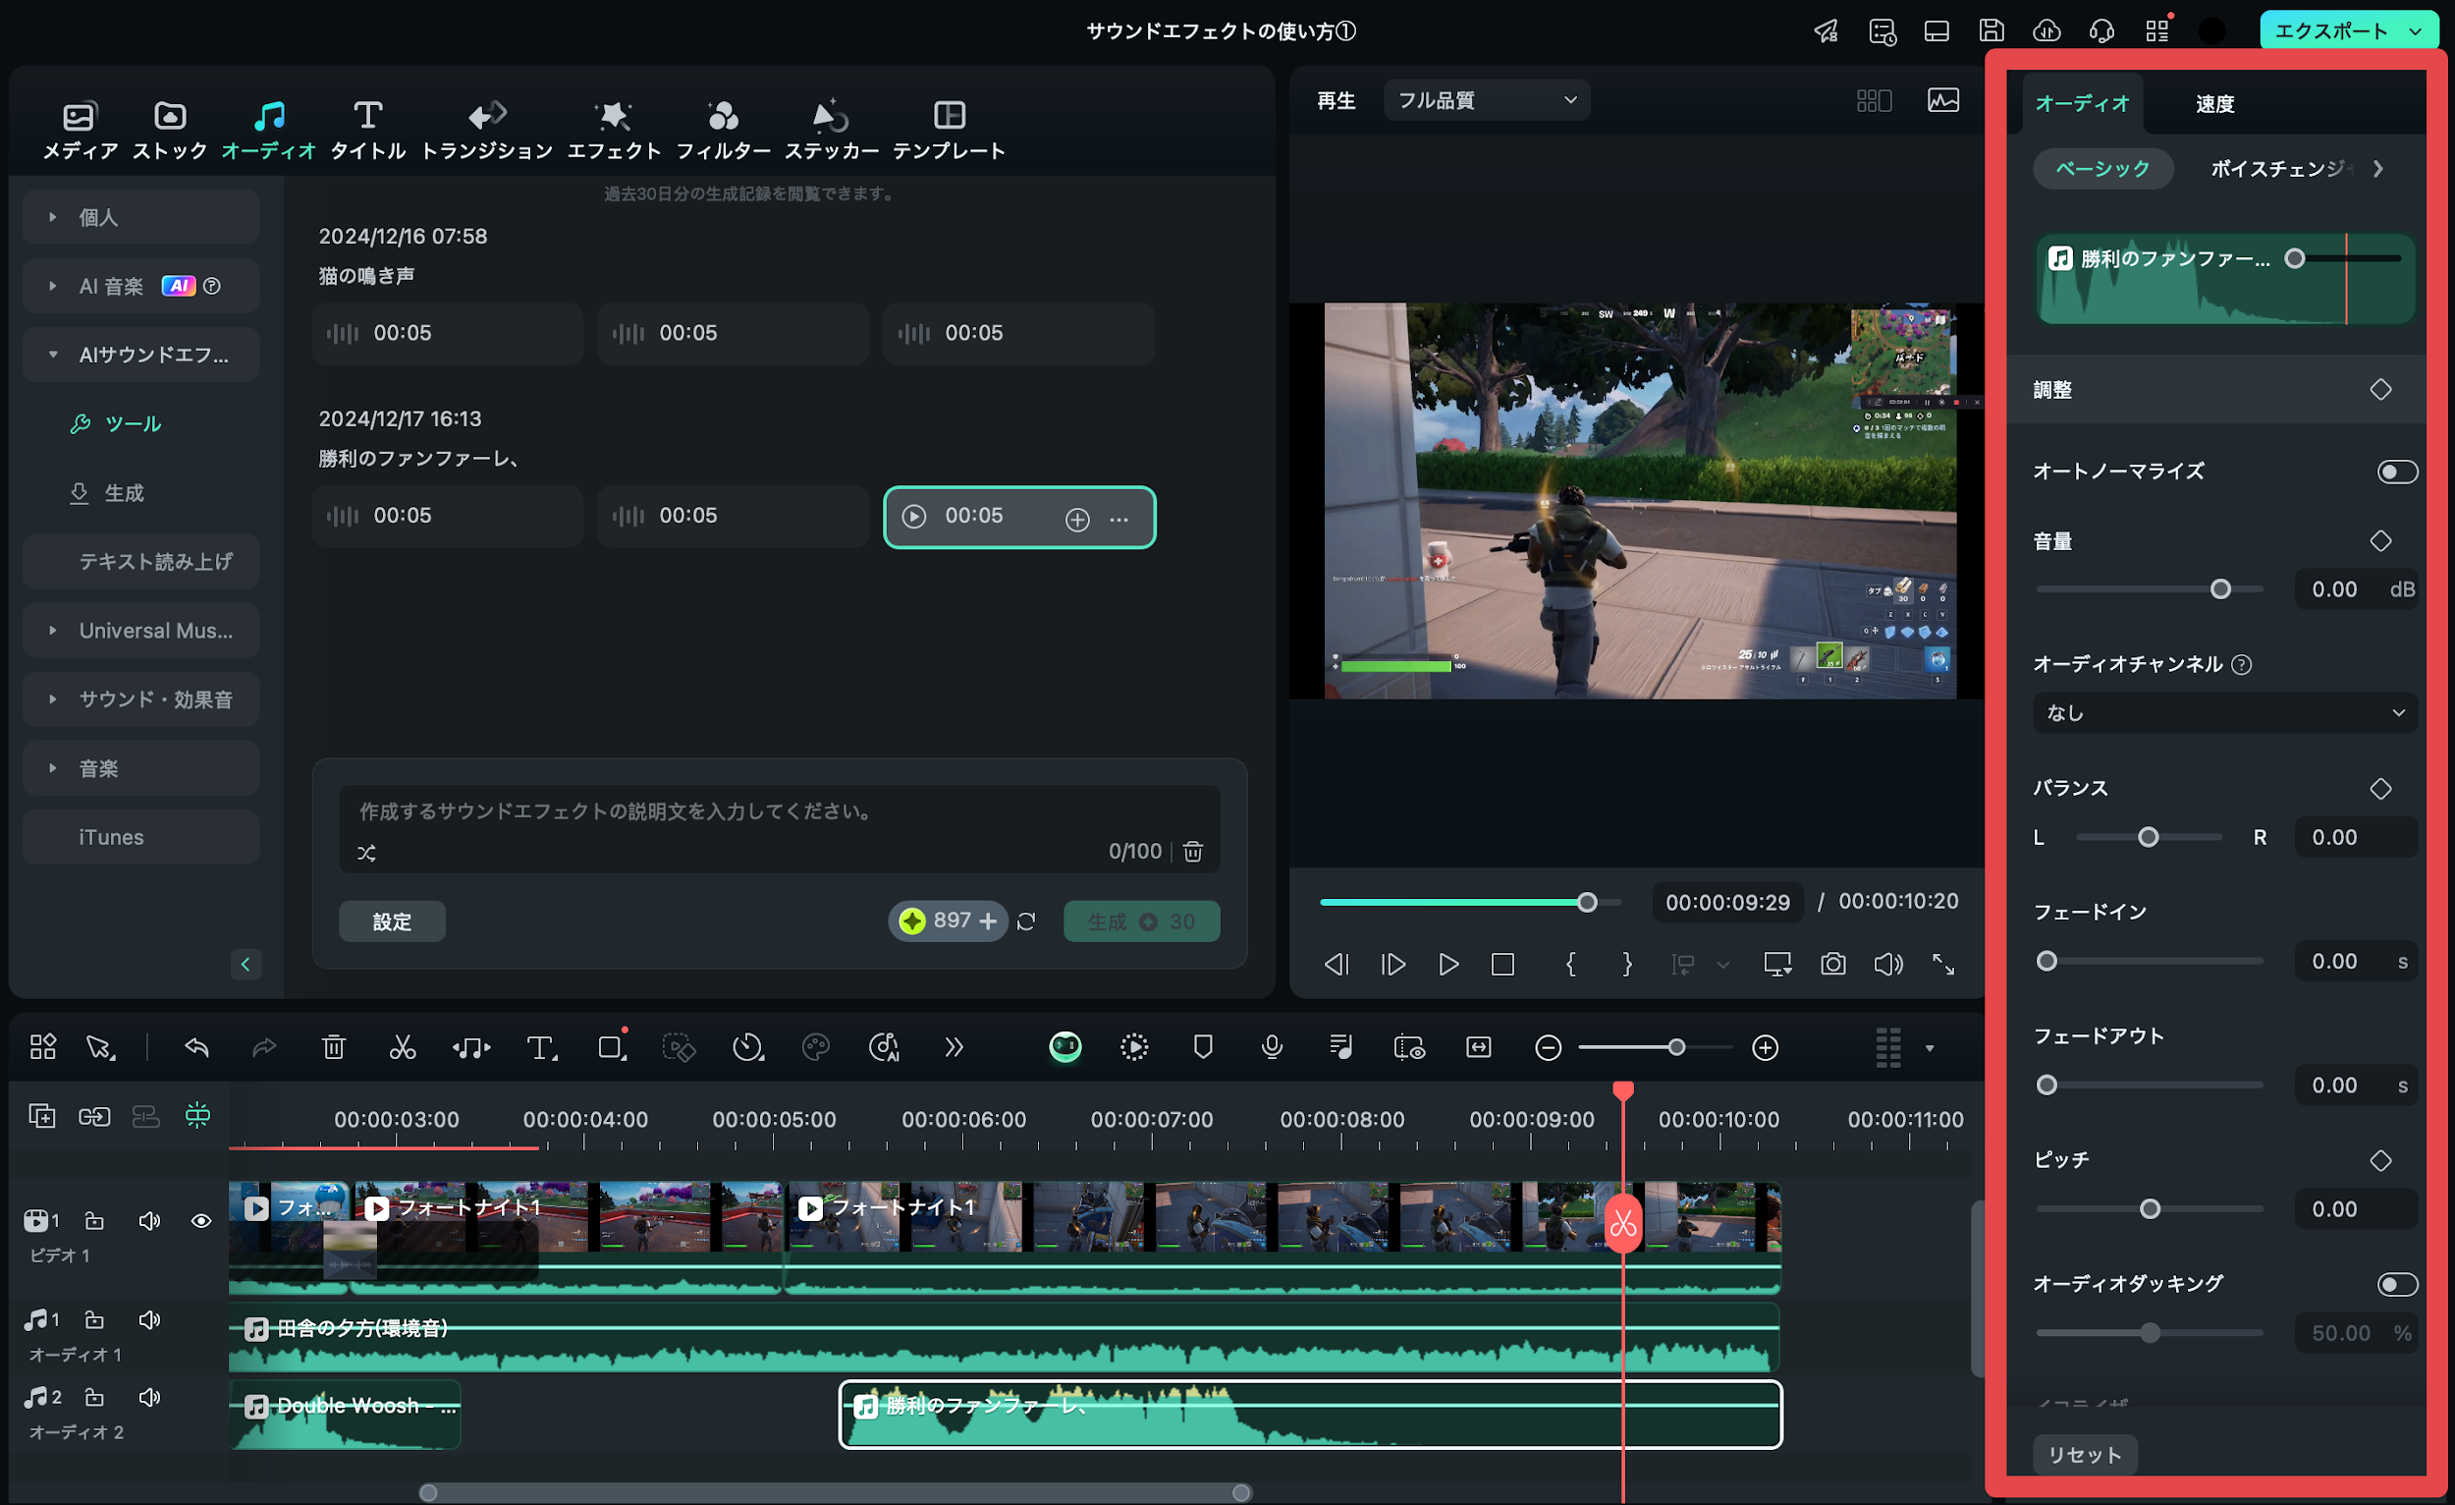The image size is (2455, 1505).
Task: Click the 生成 30 generate button
Action: (x=1141, y=920)
